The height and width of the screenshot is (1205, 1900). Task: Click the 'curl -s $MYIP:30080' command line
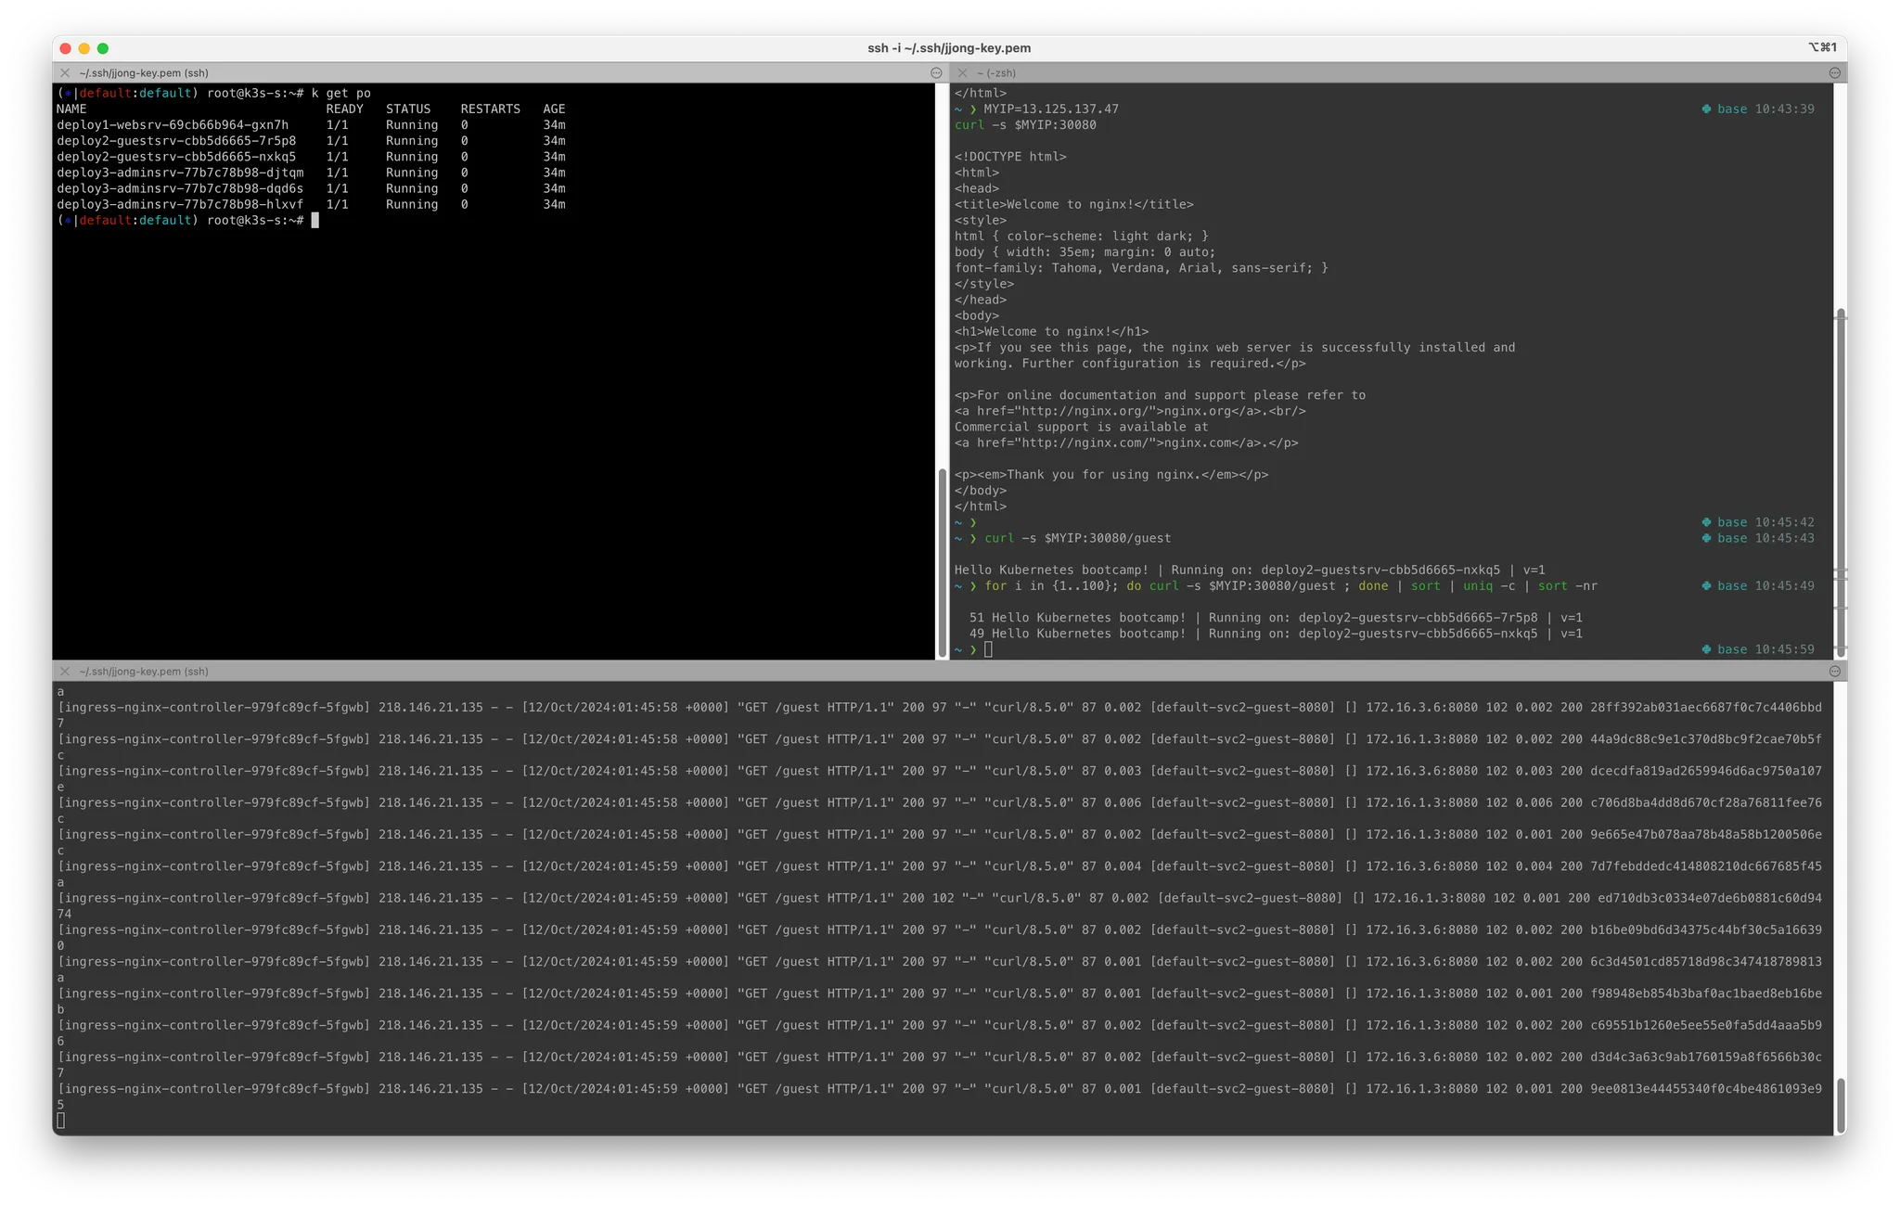(1025, 124)
